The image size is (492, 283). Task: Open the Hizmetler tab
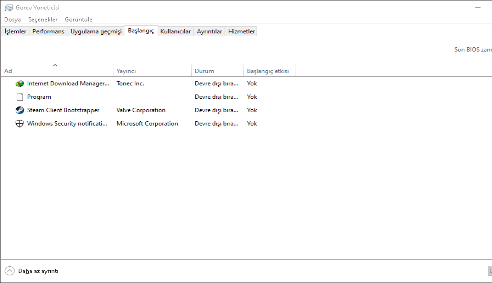[242, 31]
